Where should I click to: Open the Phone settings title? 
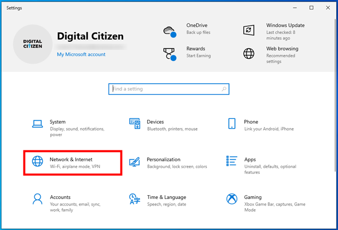[x=251, y=122]
